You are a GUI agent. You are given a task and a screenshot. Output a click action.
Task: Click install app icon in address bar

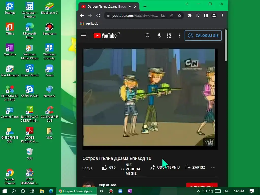click(163, 15)
